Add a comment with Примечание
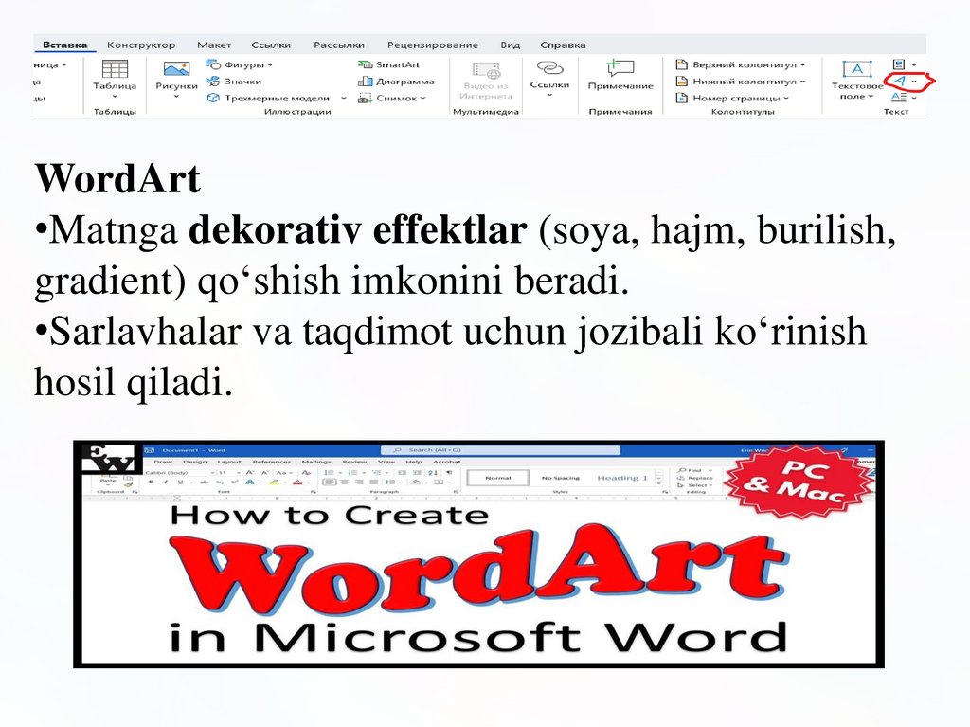The image size is (970, 727). 620,76
